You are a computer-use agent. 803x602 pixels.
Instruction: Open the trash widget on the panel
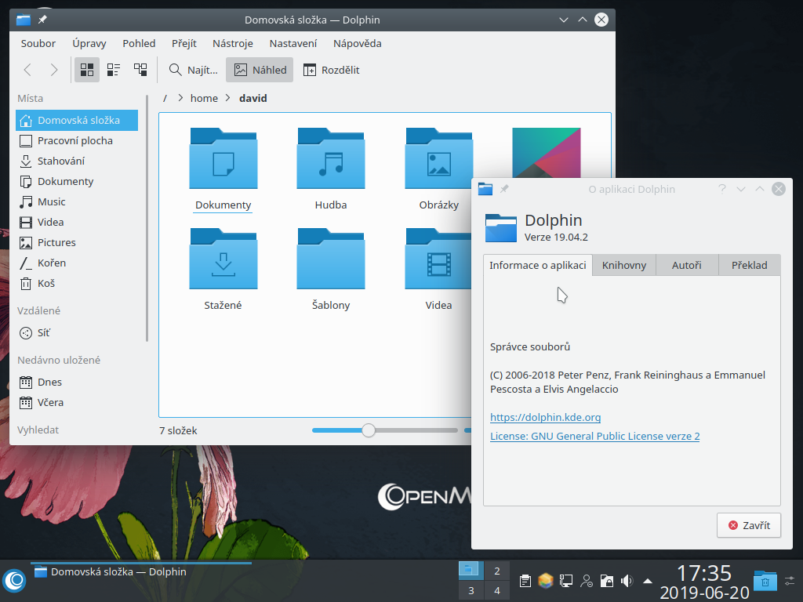point(764,581)
